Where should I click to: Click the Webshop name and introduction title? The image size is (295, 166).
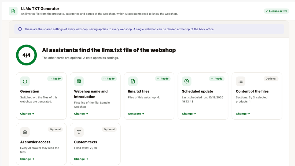click(x=91, y=94)
